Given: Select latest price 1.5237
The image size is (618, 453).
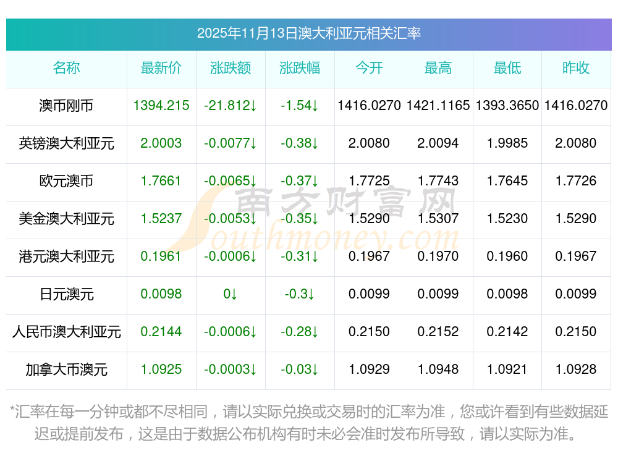Looking at the screenshot, I should [x=161, y=218].
